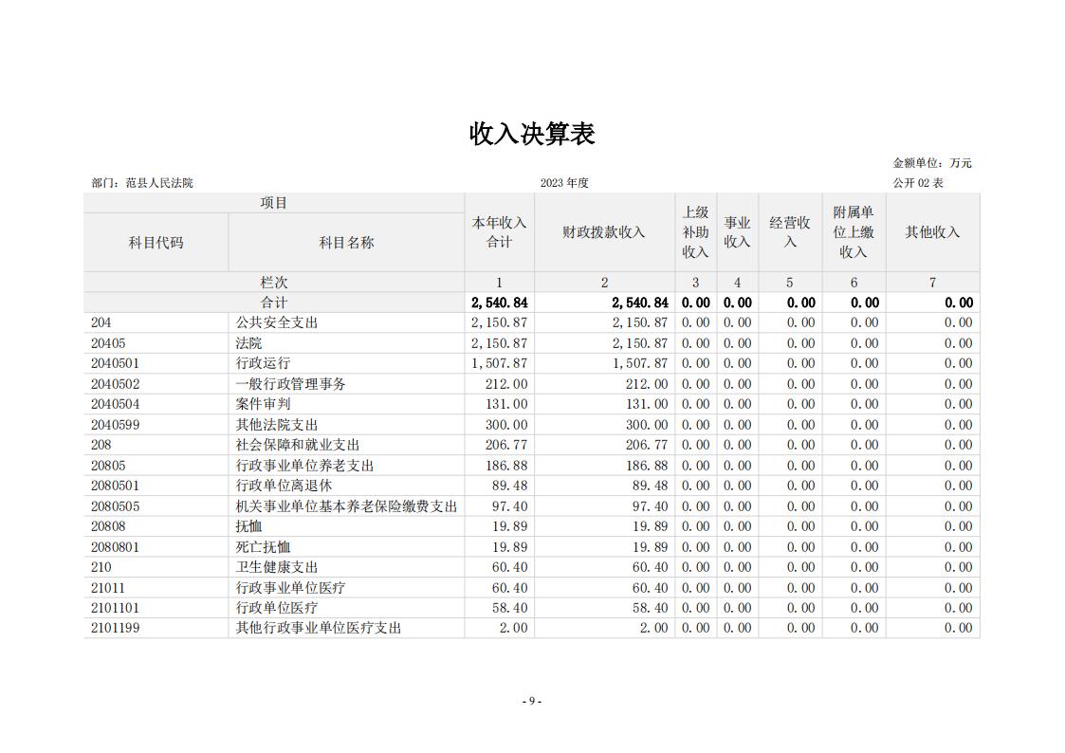Click subject code 2040504
Screen dimensions: 1065x753
point(115,404)
